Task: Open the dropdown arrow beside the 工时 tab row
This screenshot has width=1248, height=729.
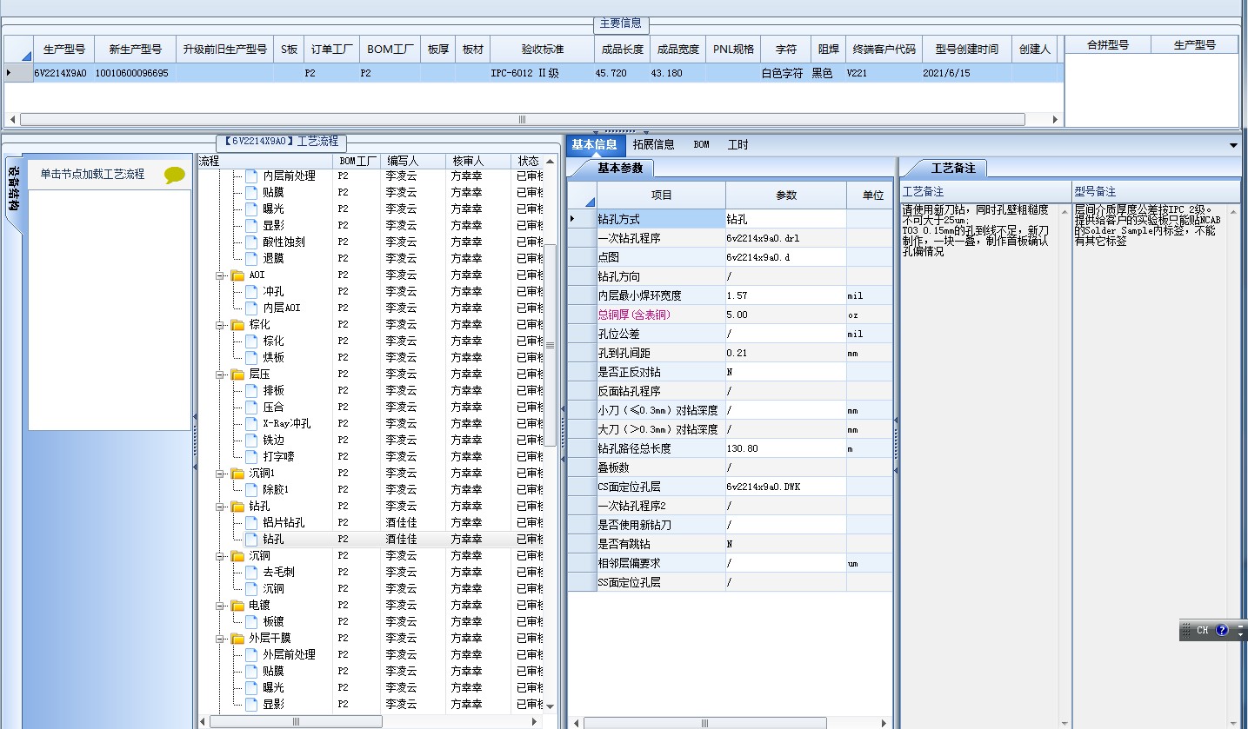Action: click(1233, 145)
